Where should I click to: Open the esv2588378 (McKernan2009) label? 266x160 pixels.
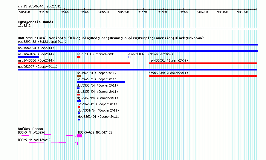(x=151, y=54)
